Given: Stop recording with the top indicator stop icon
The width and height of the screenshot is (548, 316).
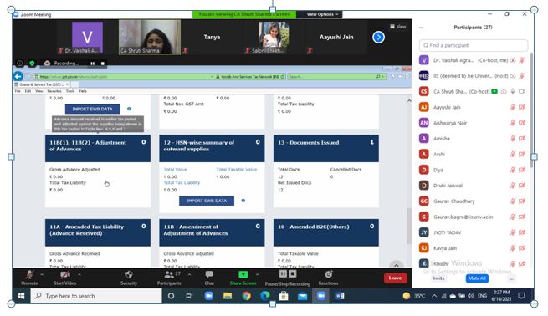Looking at the screenshot, I should click(x=103, y=64).
